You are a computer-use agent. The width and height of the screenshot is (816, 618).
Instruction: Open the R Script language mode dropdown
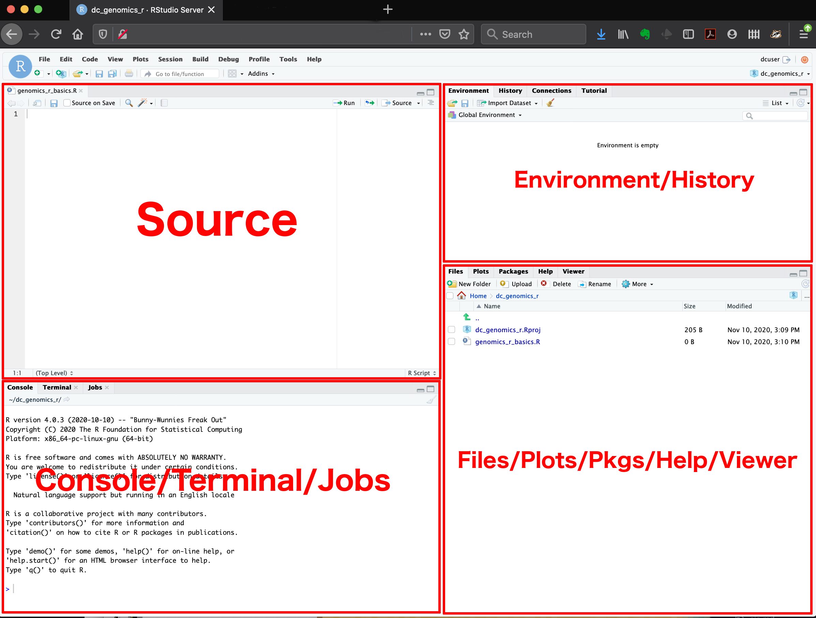click(421, 373)
